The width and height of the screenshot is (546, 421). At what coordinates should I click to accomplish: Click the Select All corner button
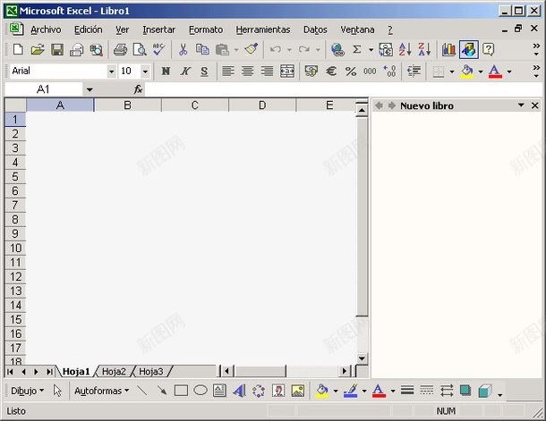[x=16, y=105]
